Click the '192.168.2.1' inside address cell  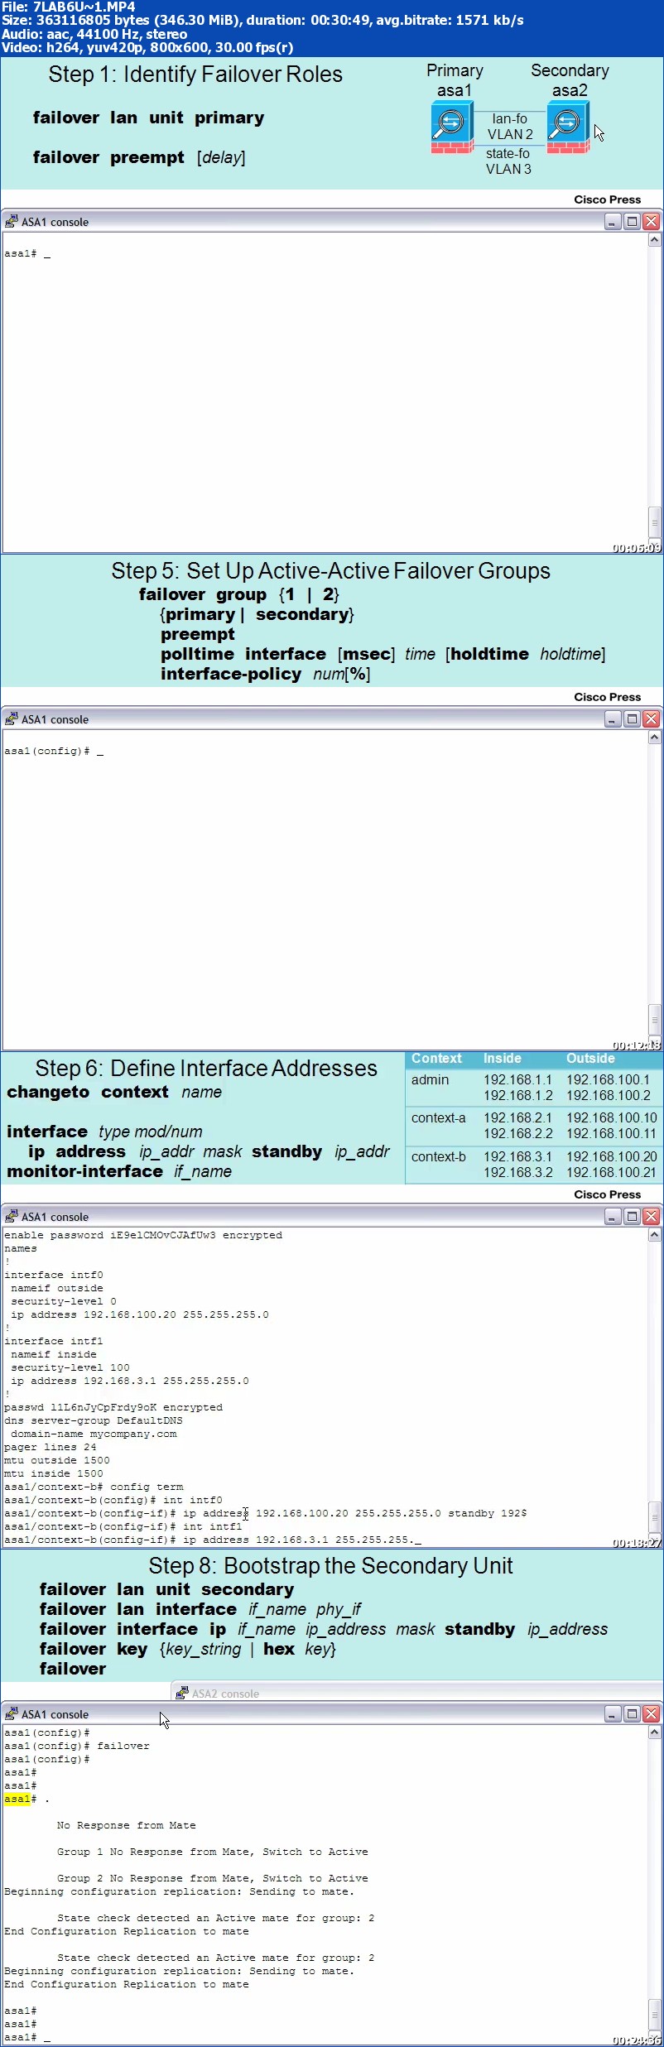(517, 1118)
